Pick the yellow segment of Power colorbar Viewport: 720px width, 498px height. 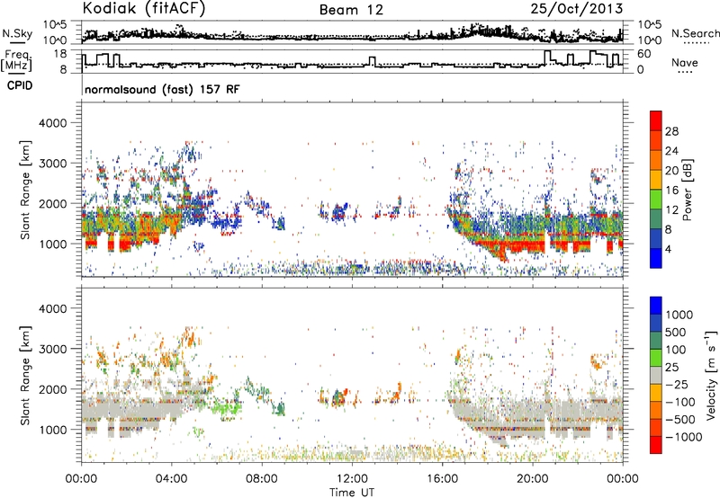tap(656, 180)
